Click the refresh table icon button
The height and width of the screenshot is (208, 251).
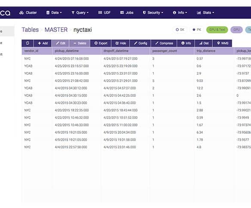pos(27,43)
